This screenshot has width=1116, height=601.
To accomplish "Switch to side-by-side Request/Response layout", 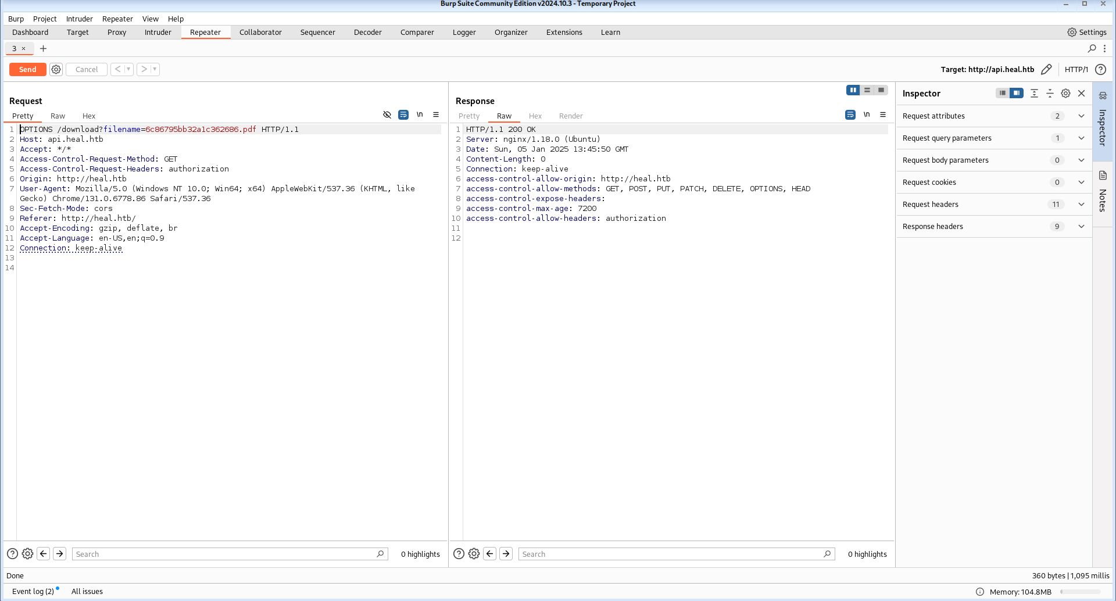I will 853,90.
